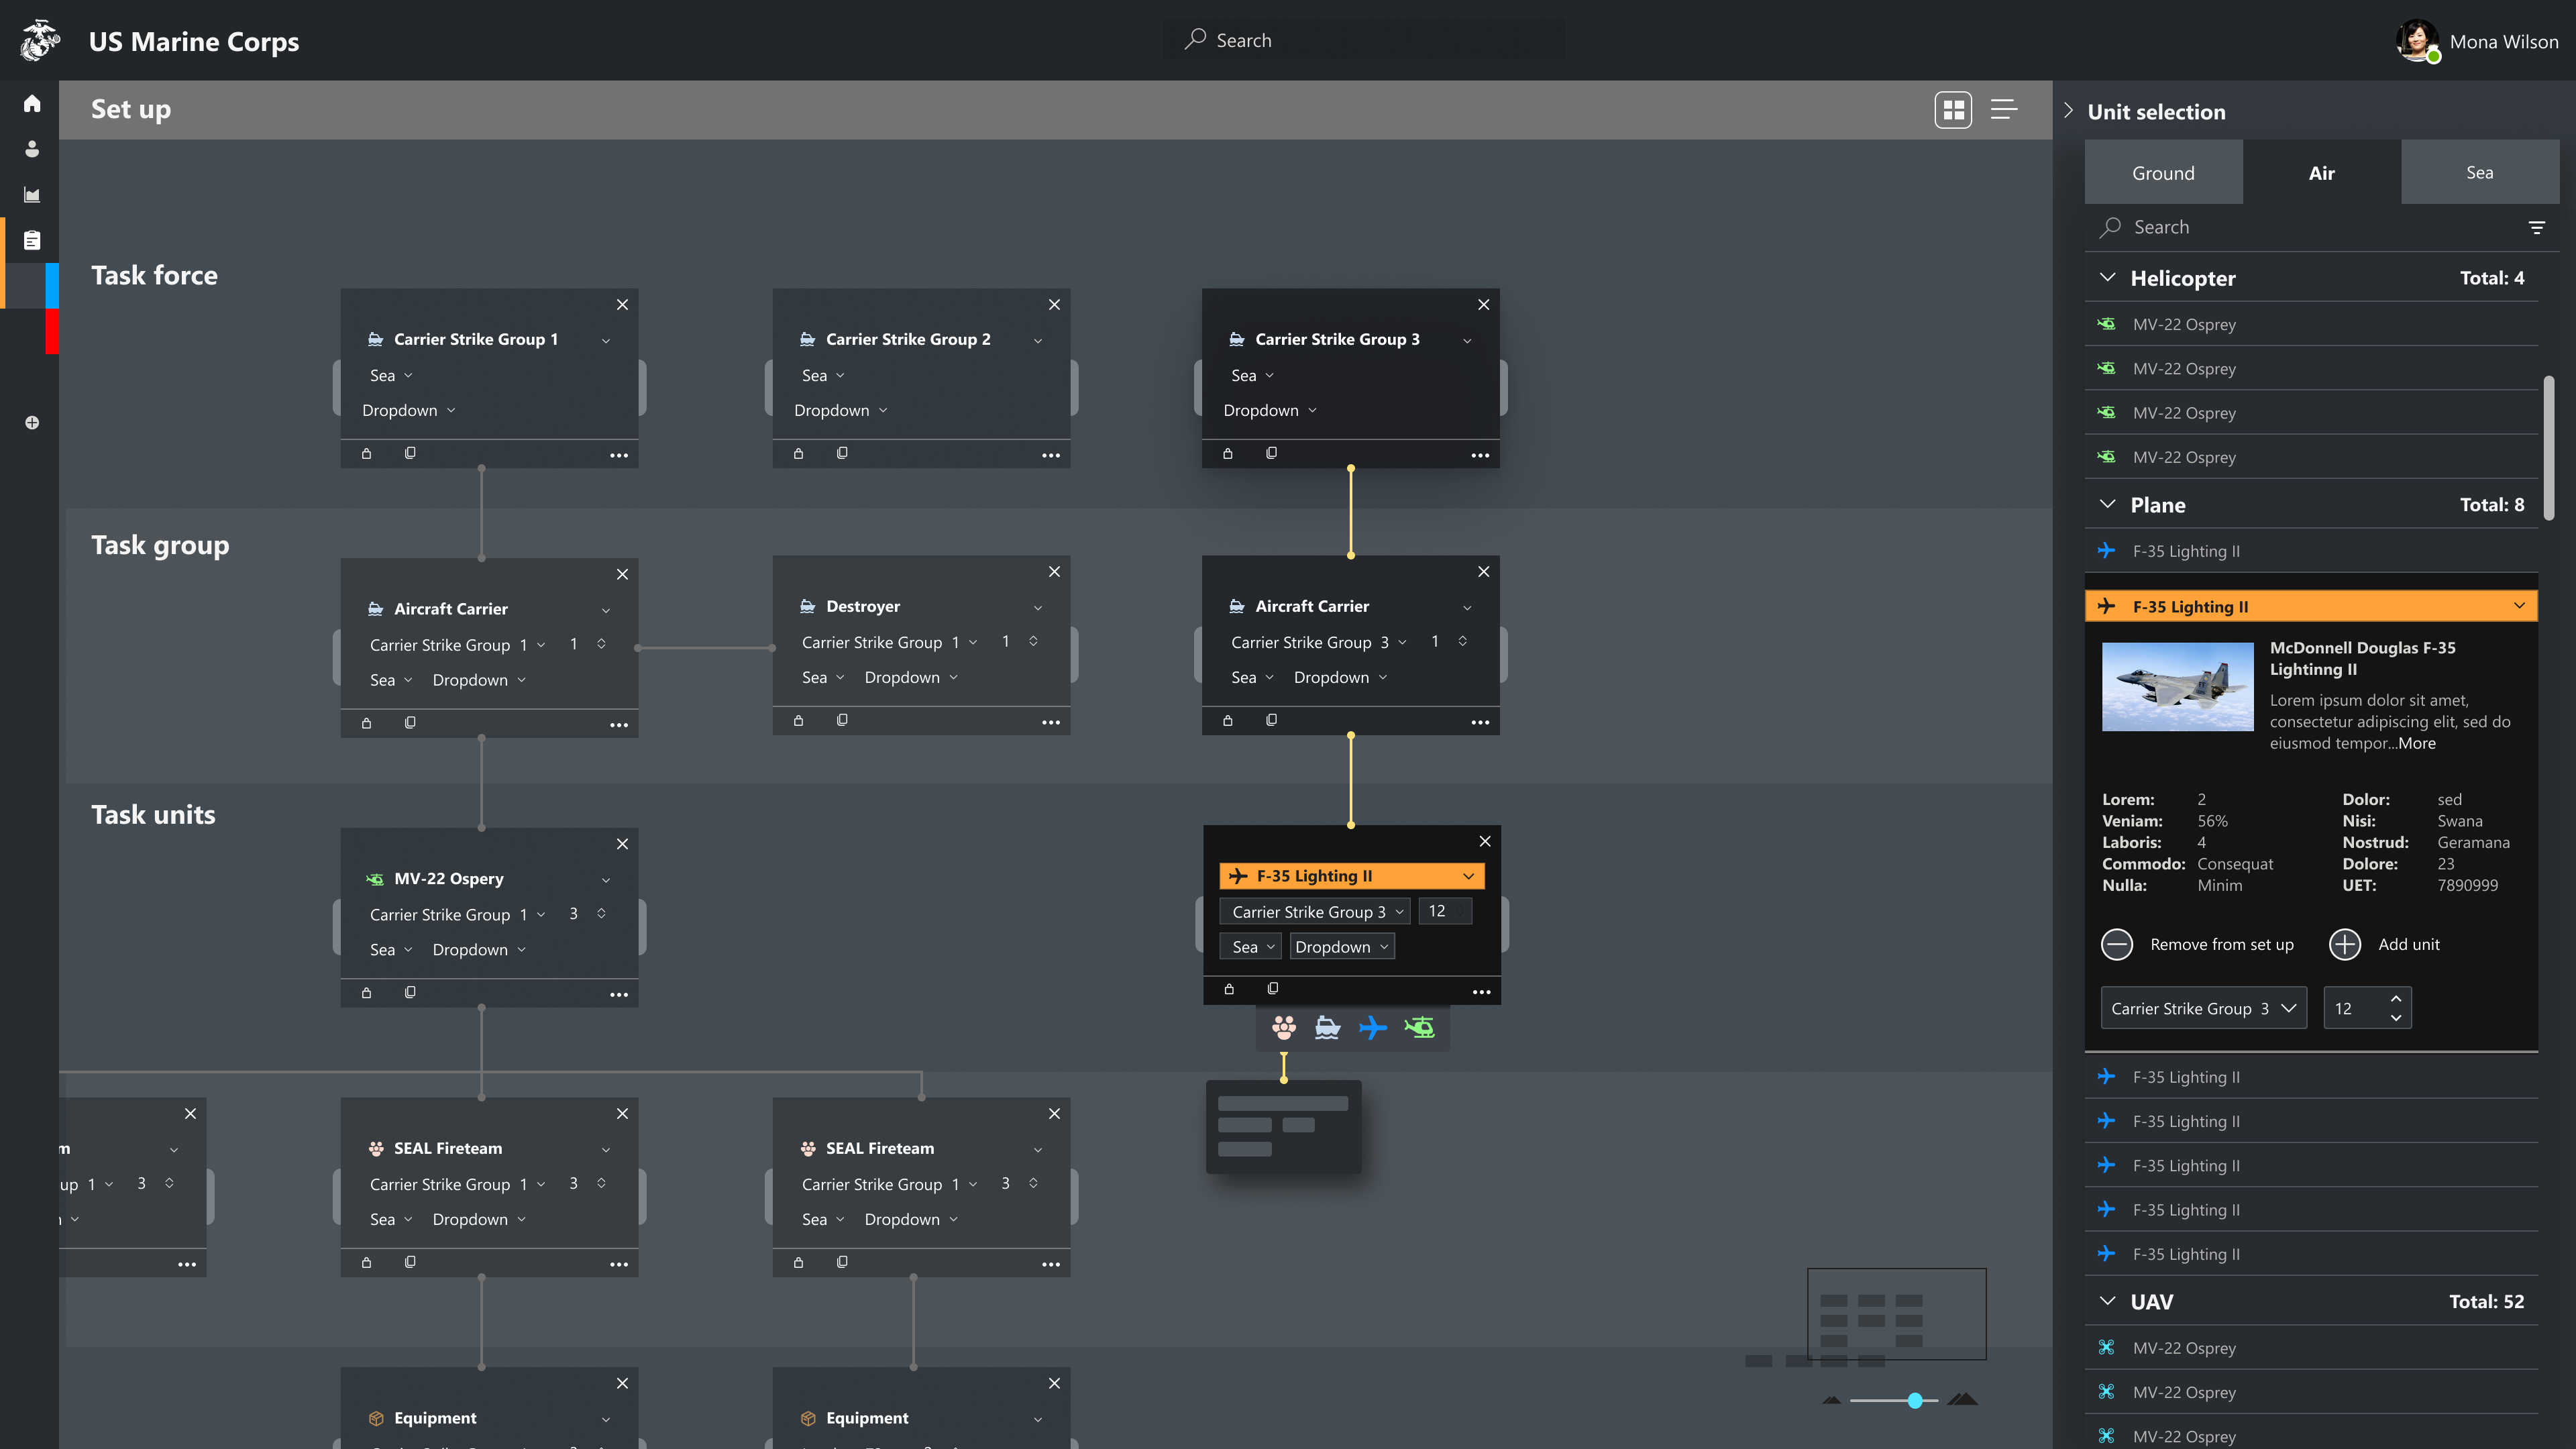Screen dimensions: 2576x1449
Task: Add a helicopter unit via green icon
Action: (1420, 1027)
